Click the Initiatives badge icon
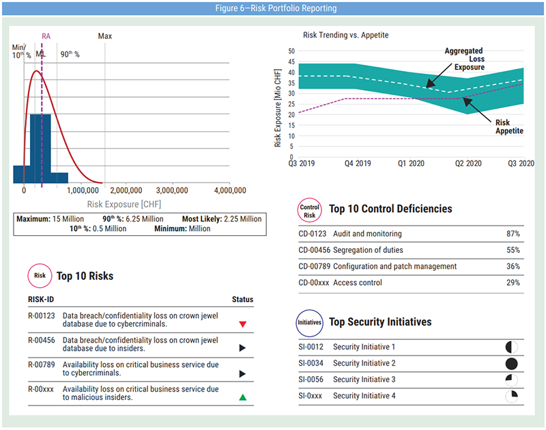 (x=310, y=322)
